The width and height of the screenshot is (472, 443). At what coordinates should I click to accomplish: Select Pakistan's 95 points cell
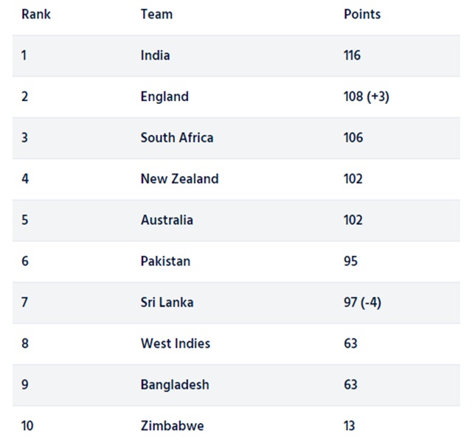[x=351, y=261]
